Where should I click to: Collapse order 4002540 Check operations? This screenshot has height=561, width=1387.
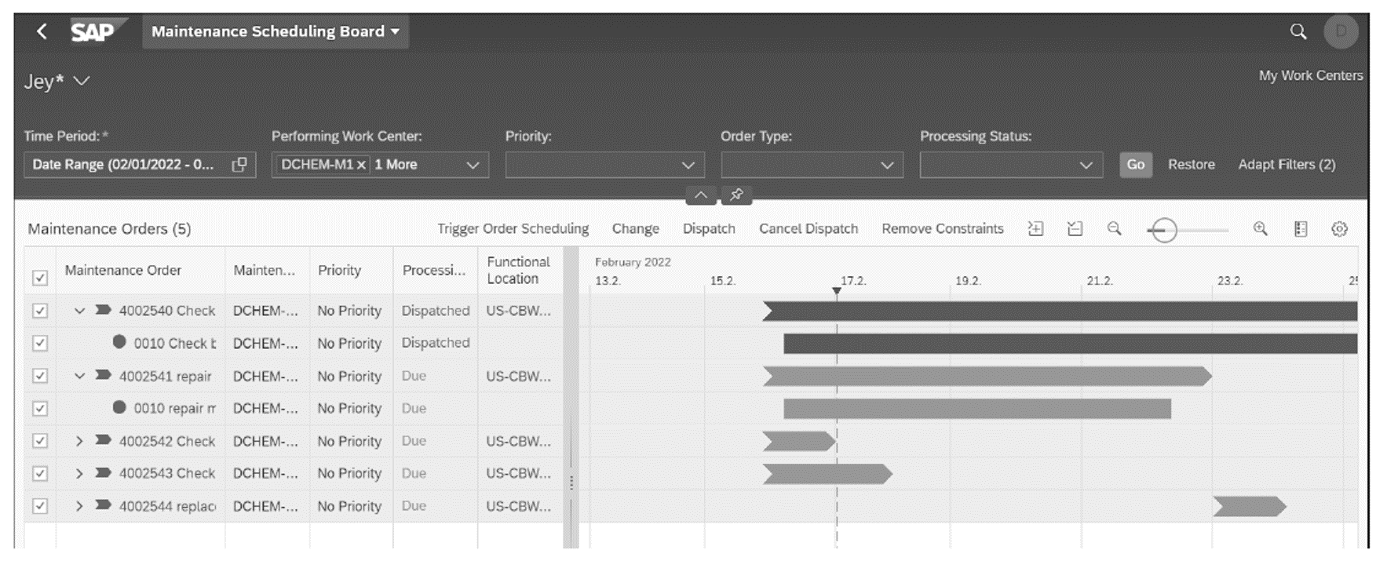point(78,311)
